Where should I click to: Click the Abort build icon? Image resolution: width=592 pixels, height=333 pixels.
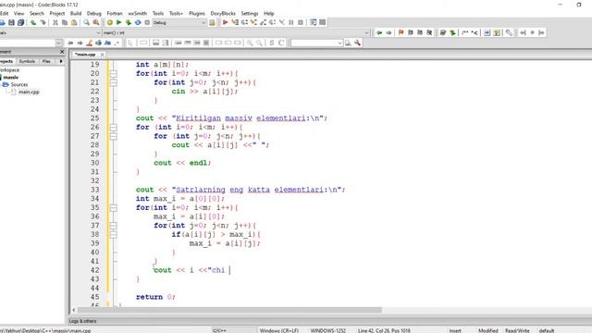coord(147,22)
